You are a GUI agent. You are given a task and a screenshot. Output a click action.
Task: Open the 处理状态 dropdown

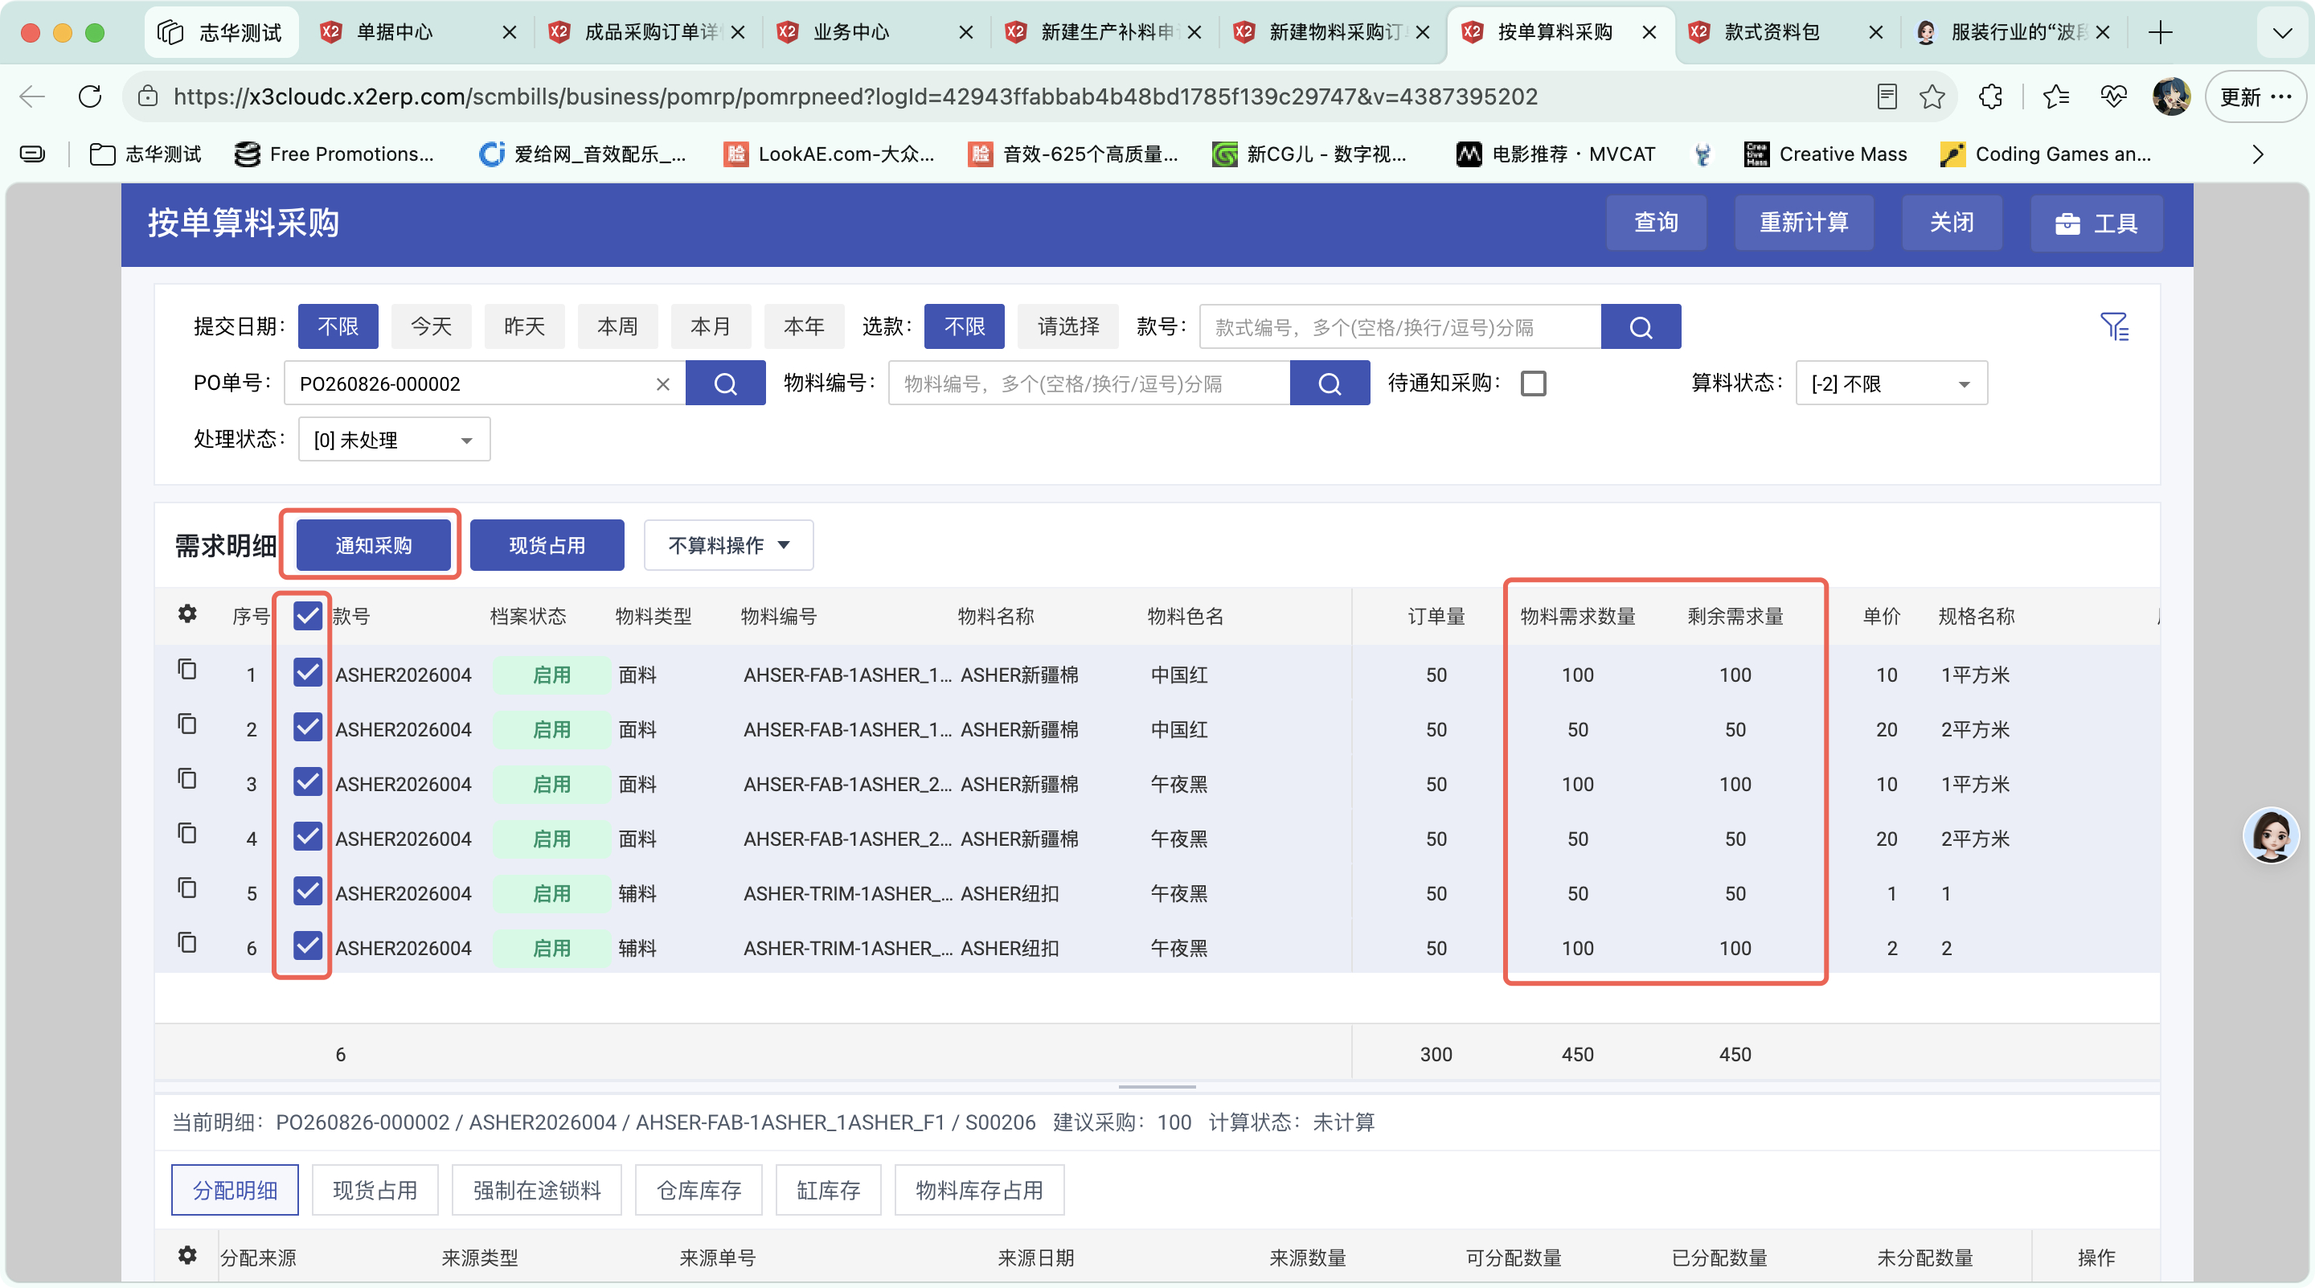point(394,440)
